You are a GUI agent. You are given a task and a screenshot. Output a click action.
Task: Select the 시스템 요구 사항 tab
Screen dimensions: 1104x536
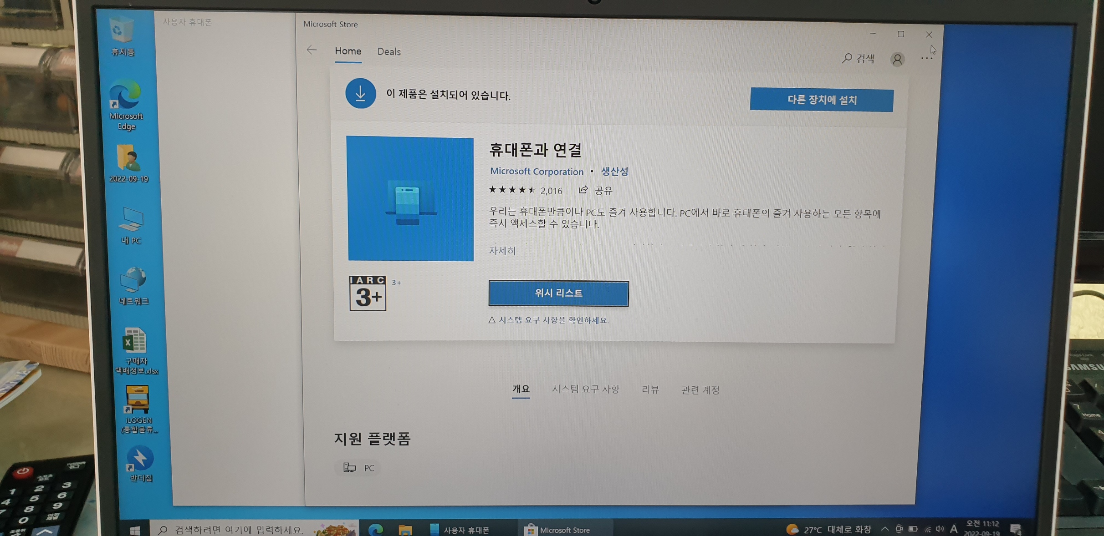click(x=586, y=389)
